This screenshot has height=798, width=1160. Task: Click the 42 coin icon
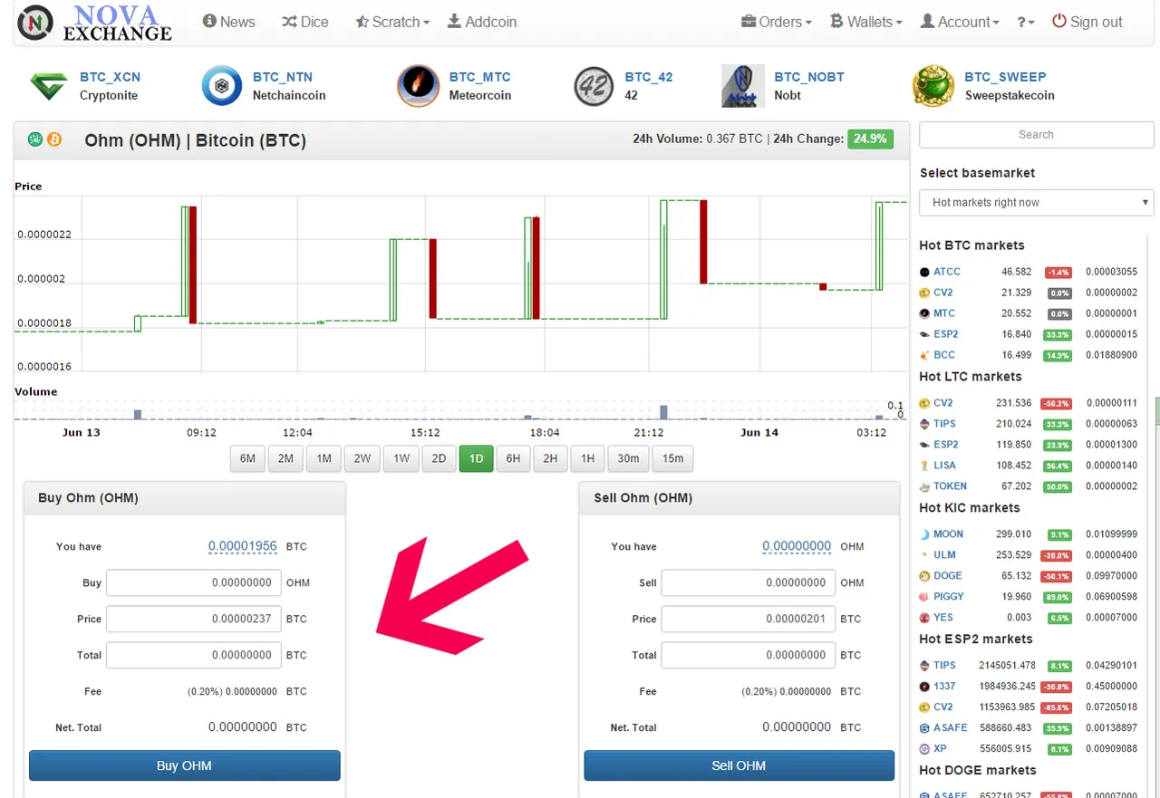[594, 87]
